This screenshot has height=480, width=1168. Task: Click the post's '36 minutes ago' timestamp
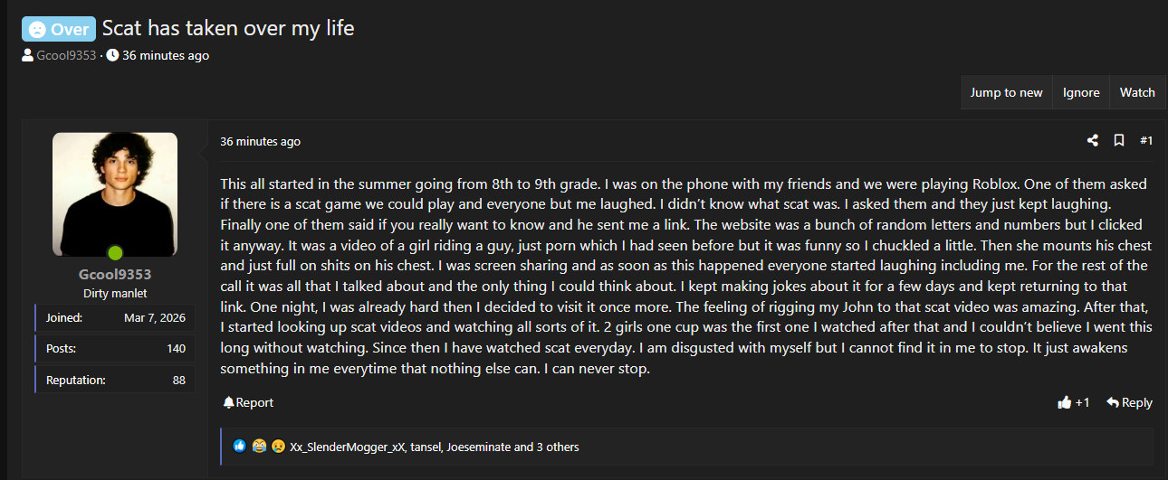(x=260, y=141)
